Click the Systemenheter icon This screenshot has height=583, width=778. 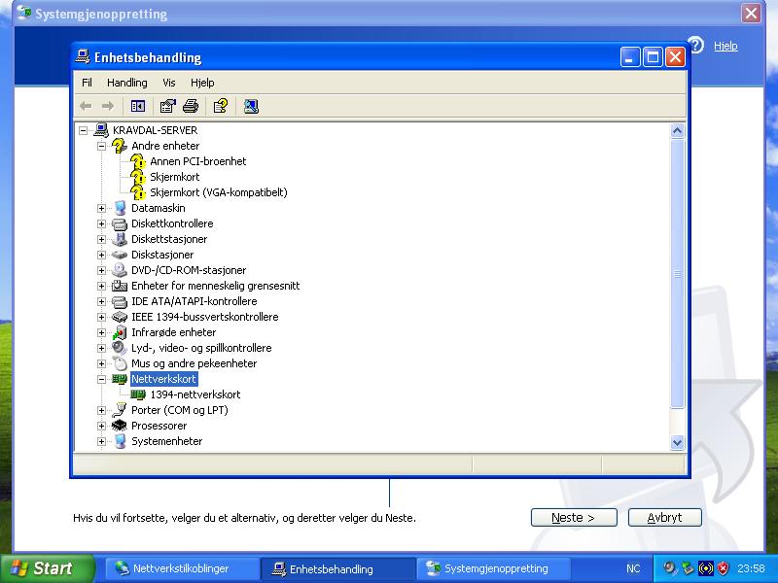[x=120, y=441]
